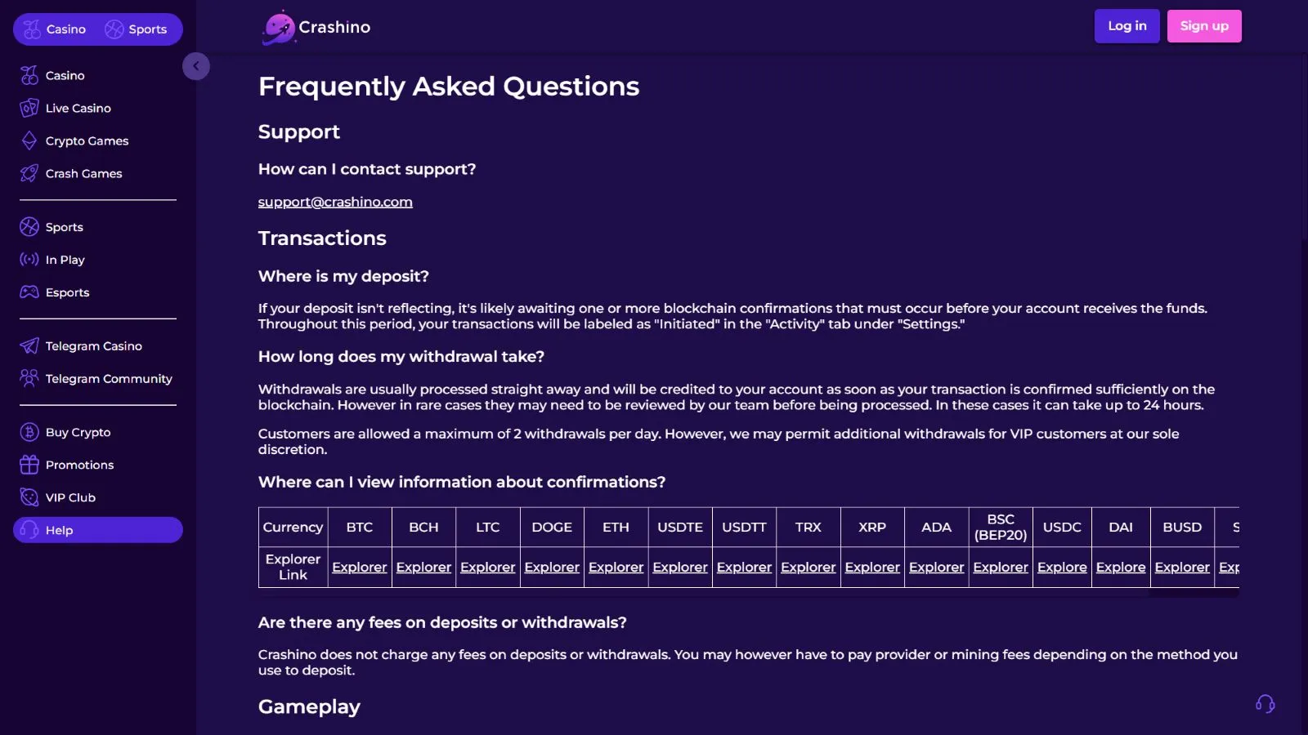Open the headset live support icon
Image resolution: width=1308 pixels, height=735 pixels.
click(1265, 704)
